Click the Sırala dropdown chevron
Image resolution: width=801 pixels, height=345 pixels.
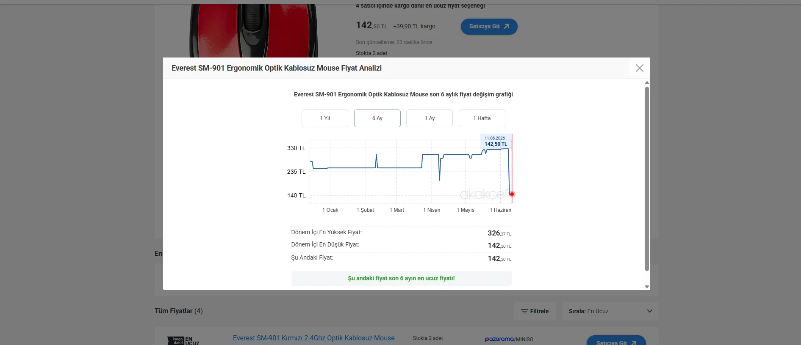[x=649, y=311]
